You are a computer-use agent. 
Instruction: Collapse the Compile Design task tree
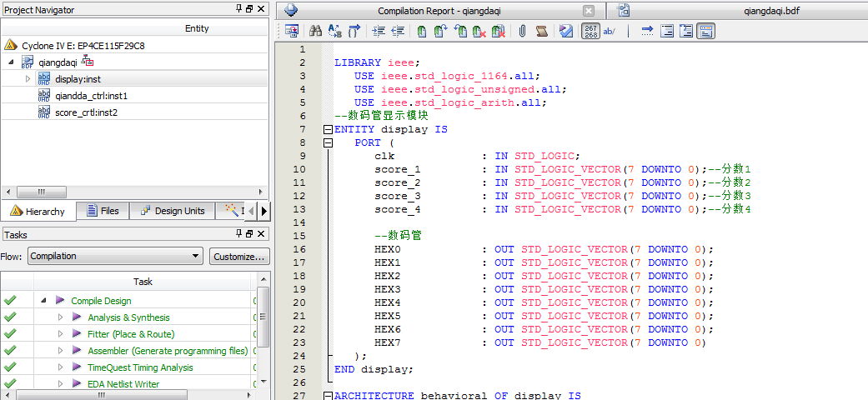click(43, 301)
